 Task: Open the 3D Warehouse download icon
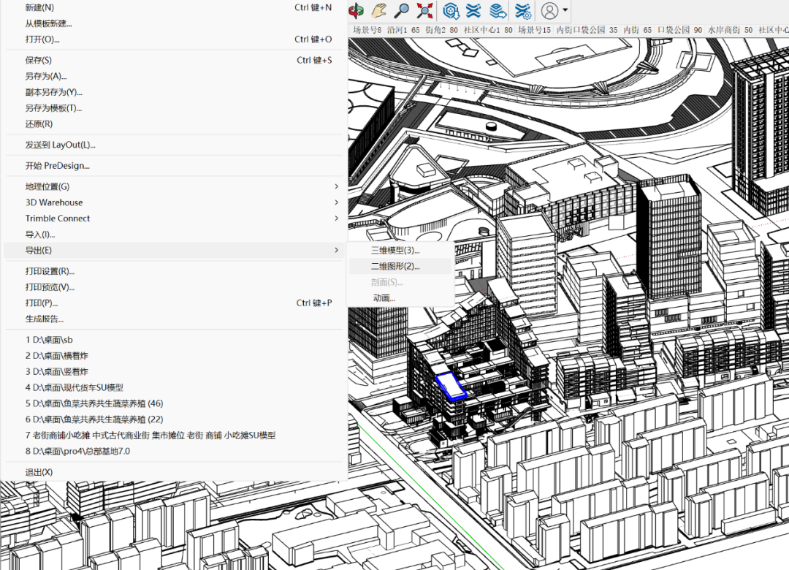(451, 10)
